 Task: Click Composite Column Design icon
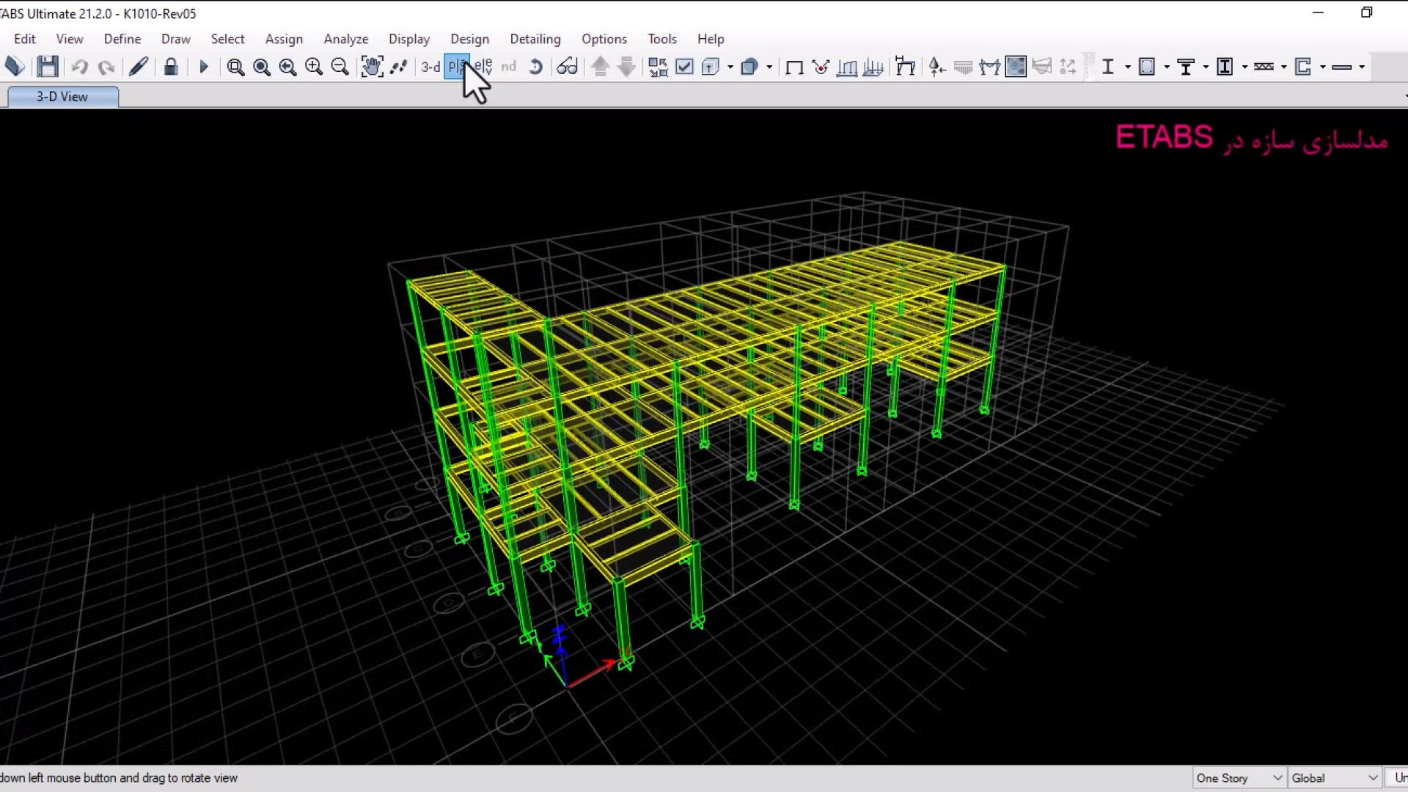tap(1225, 67)
